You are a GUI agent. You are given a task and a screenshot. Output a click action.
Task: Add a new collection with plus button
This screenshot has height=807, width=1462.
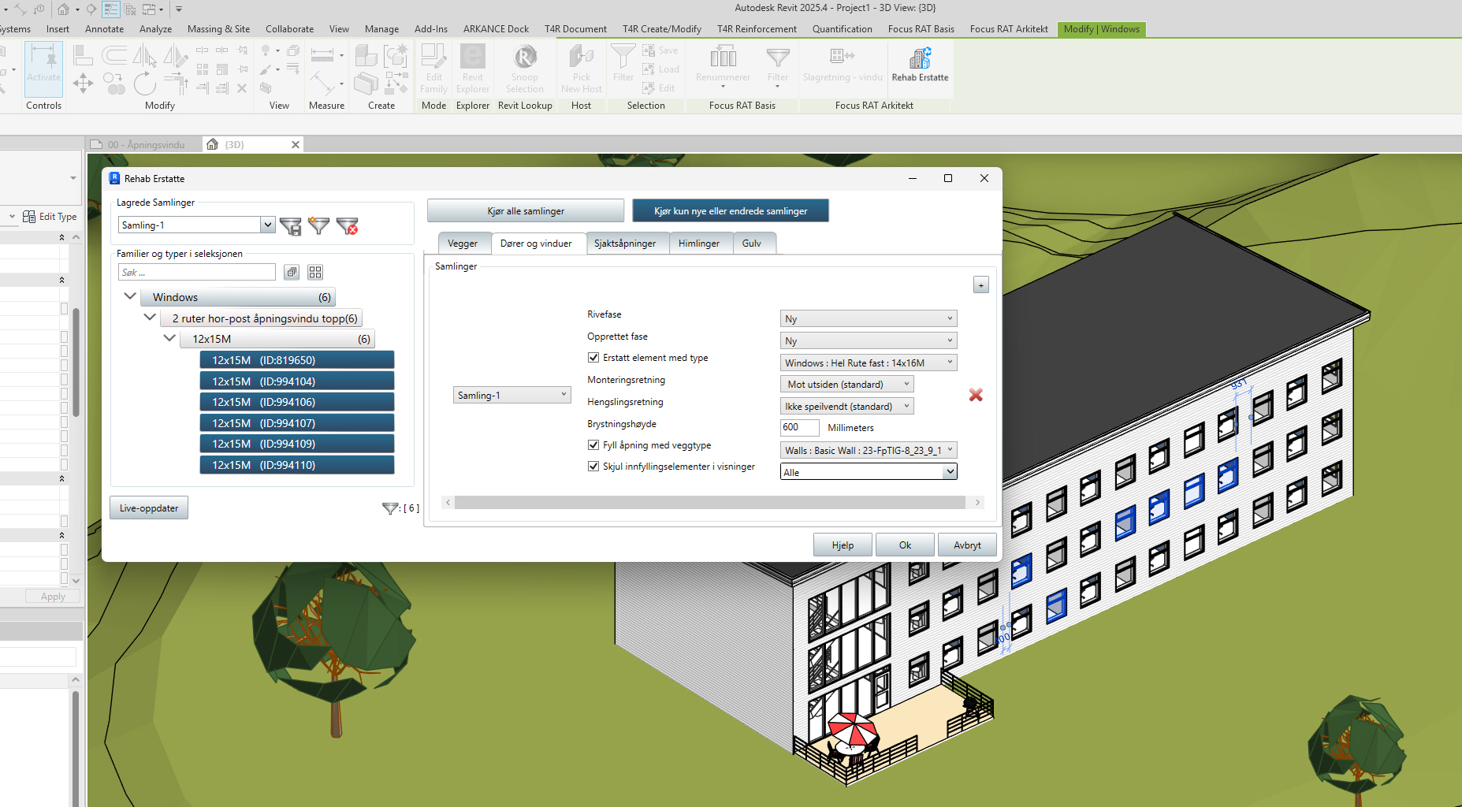(980, 284)
